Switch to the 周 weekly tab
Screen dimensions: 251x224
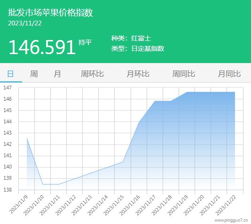point(34,74)
